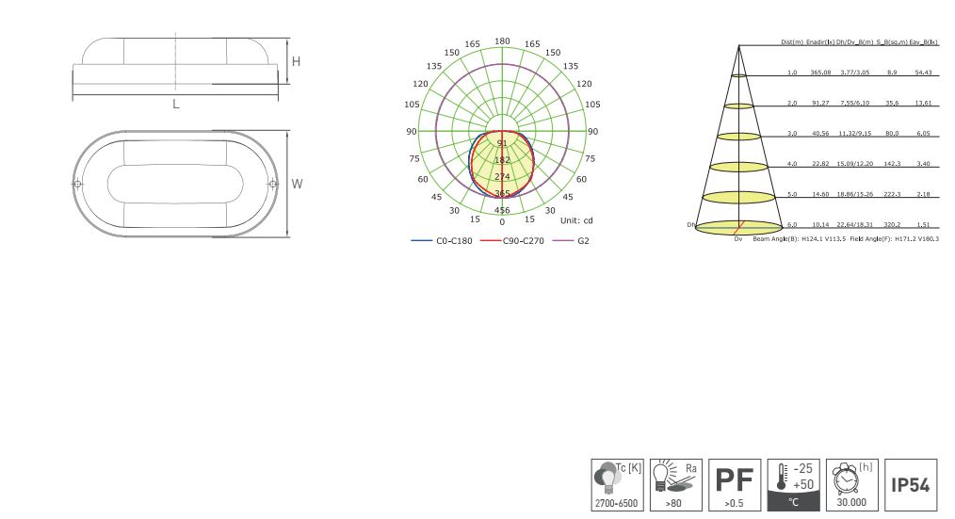955x519 pixels.
Task: Click the 320.2 beam area value
Action: pos(892,225)
